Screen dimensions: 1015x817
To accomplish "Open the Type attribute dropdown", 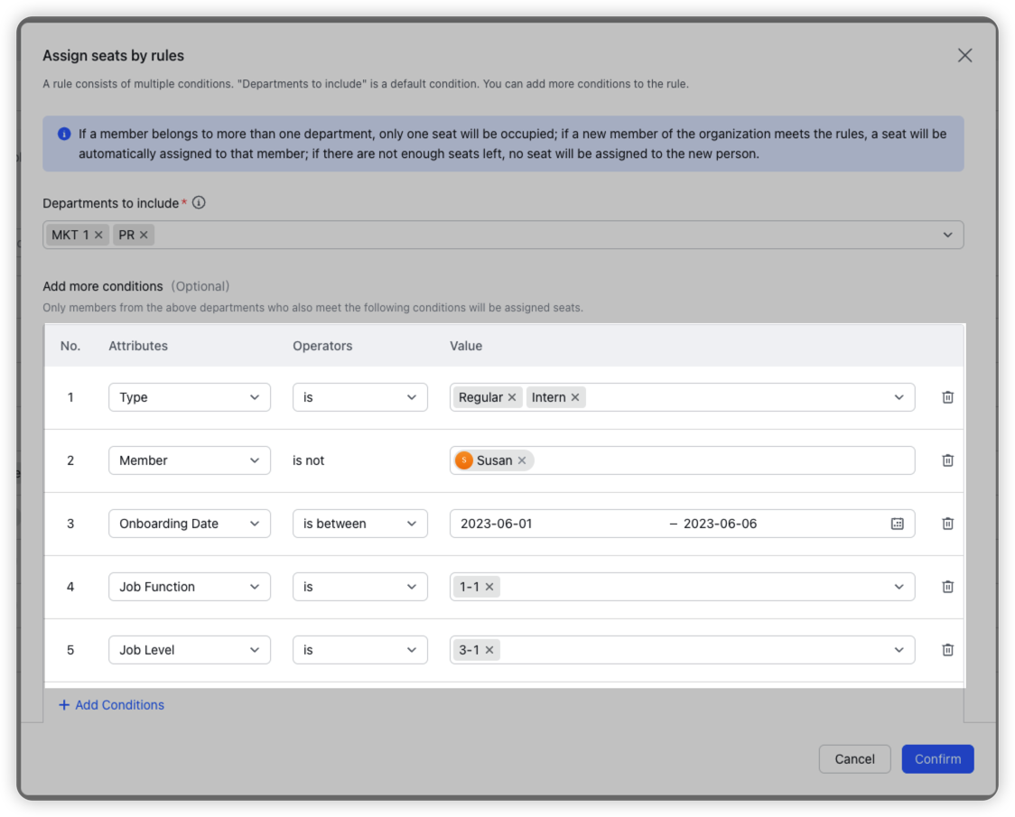I will (190, 397).
